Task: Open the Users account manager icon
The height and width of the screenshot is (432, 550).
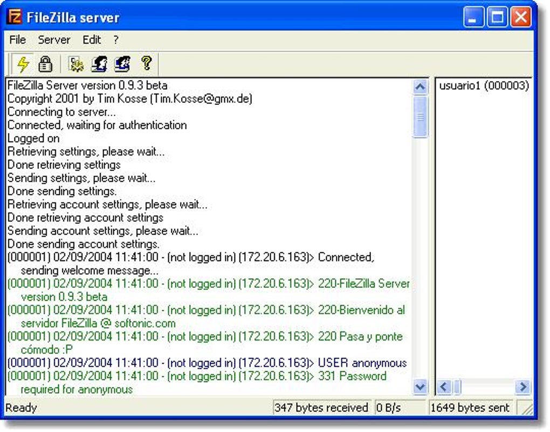Action: tap(100, 64)
